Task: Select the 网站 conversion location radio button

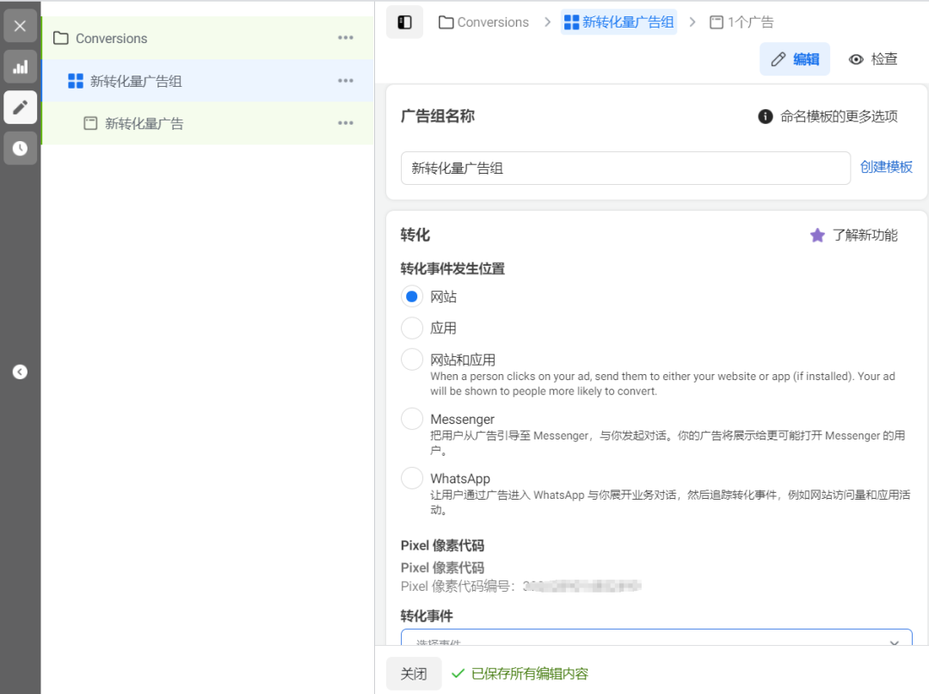Action: point(411,296)
